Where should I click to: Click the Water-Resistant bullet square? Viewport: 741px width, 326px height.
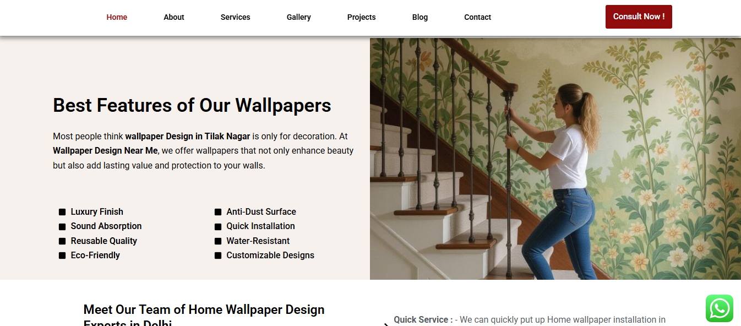(x=218, y=241)
